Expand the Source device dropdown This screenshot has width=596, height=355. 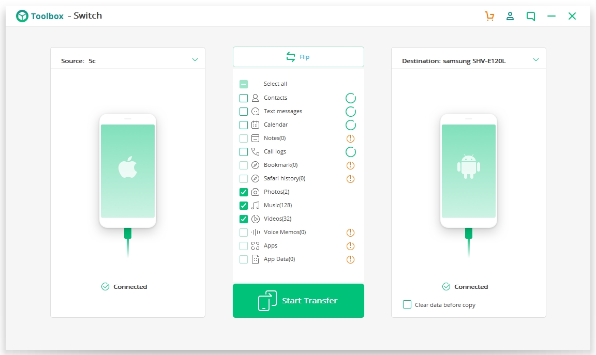(x=195, y=60)
